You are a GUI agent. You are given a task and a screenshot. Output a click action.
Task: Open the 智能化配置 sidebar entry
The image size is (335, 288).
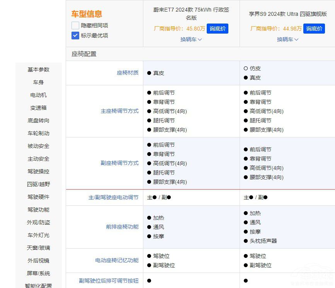click(x=38, y=285)
